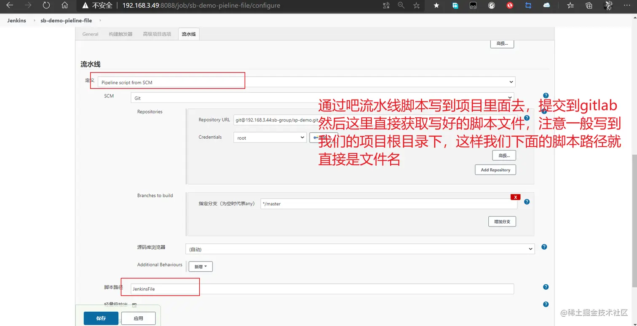The width and height of the screenshot is (637, 326).
Task: Open the browser settings and more menu
Action: coord(627,5)
